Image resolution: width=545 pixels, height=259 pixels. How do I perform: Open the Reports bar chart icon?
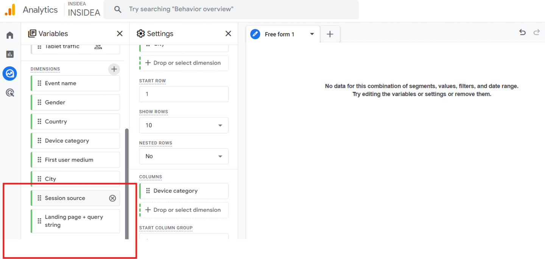(x=10, y=54)
